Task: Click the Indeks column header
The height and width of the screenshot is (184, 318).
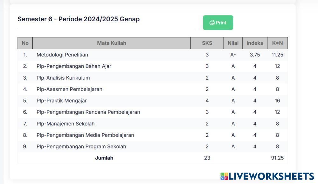Action: tap(255, 43)
